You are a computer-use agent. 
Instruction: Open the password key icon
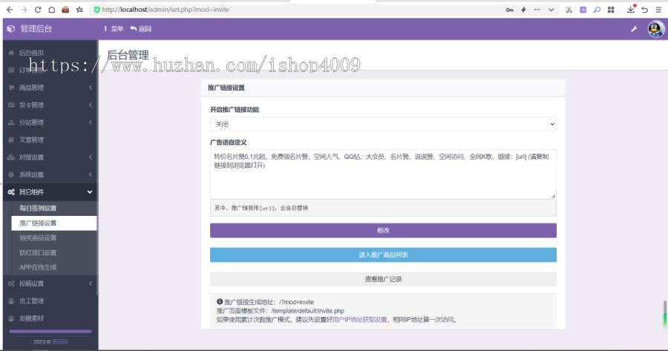pos(509,10)
